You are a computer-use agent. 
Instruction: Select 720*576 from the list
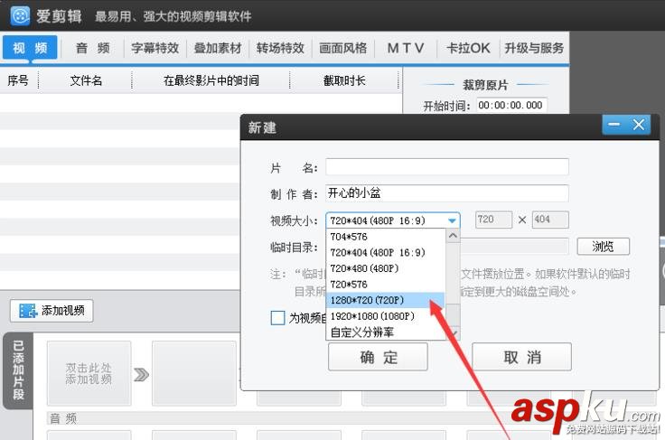tap(386, 284)
